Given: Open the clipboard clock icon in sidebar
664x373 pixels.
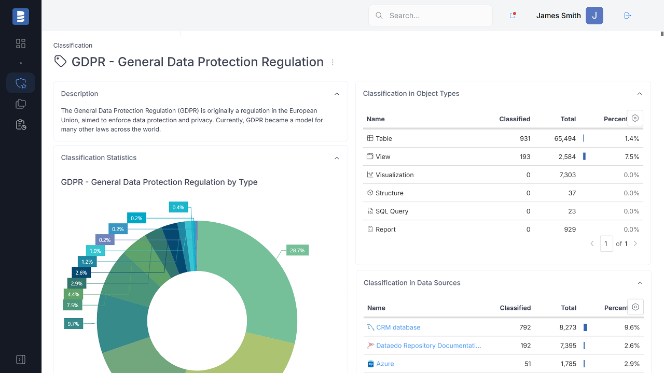Looking at the screenshot, I should pos(21,125).
